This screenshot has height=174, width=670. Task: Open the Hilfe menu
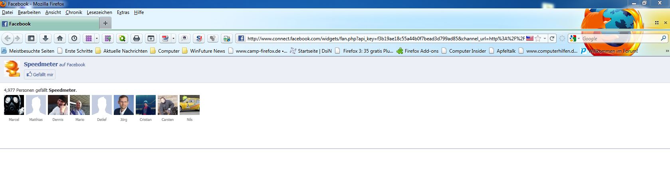coord(139,12)
